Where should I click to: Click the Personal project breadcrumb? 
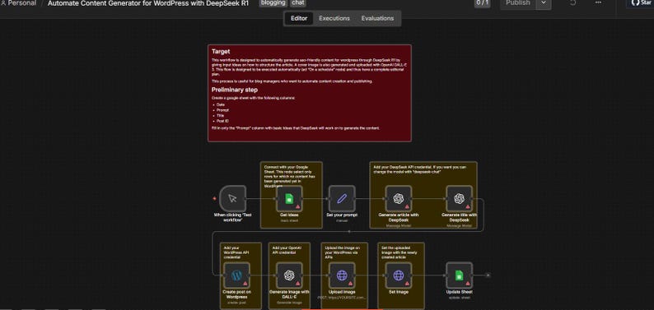point(19,3)
